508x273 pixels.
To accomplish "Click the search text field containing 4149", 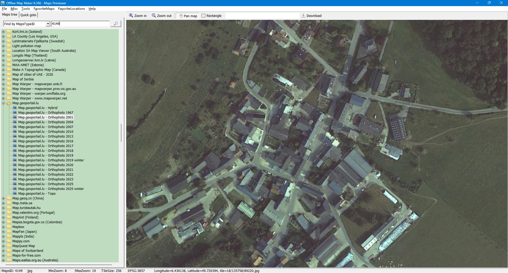I will click(80, 24).
